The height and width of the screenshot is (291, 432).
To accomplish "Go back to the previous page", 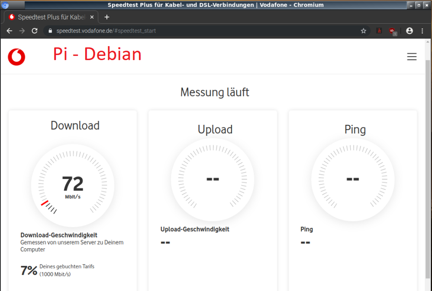I will pyautogui.click(x=10, y=31).
